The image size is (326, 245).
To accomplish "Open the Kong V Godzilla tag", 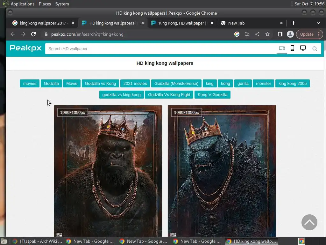I will [212, 94].
